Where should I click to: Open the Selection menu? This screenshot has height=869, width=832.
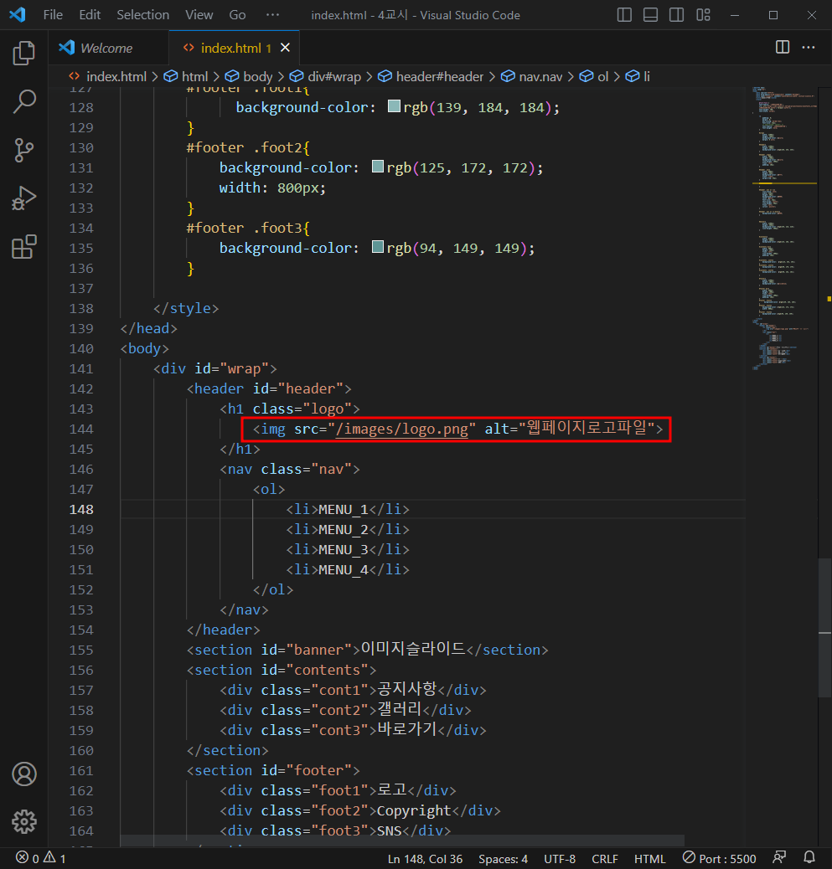point(142,15)
